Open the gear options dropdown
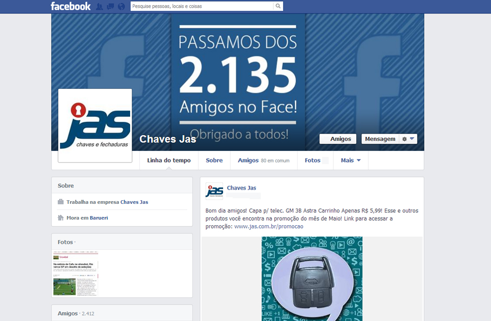 point(408,139)
